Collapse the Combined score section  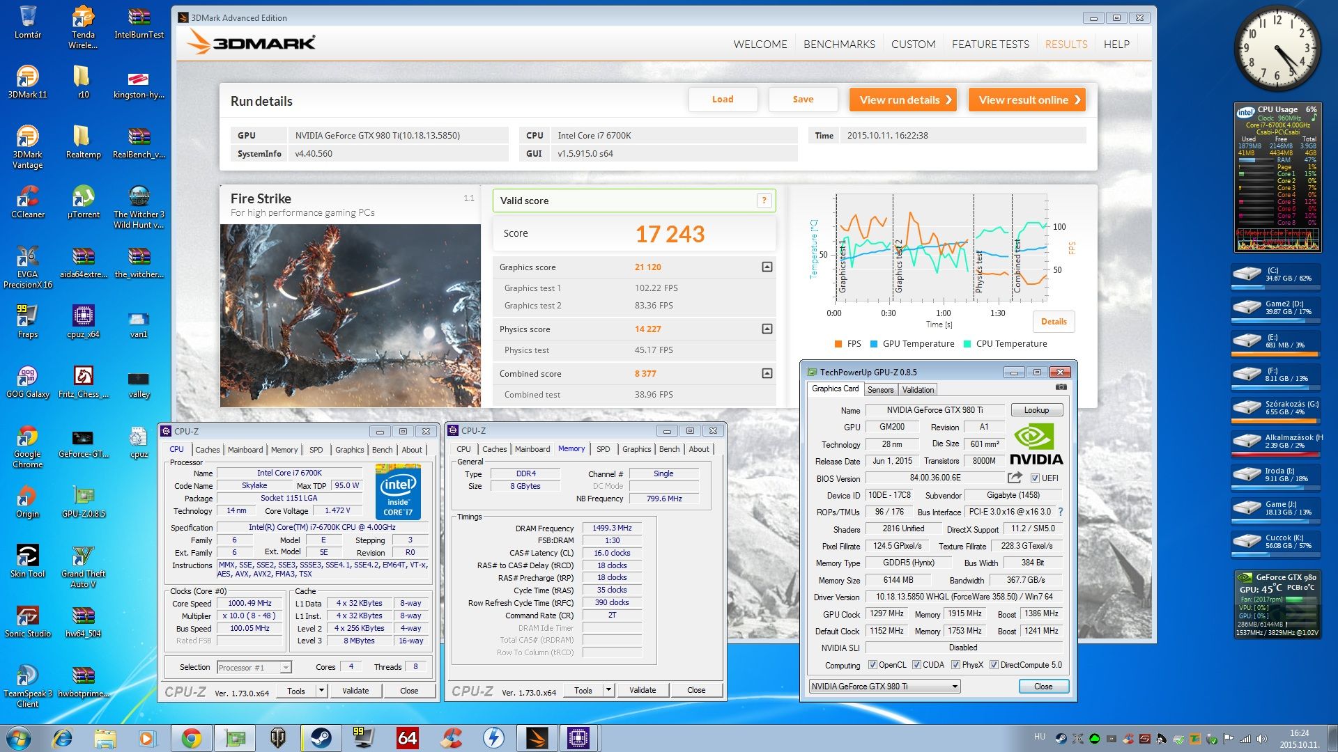tap(767, 373)
